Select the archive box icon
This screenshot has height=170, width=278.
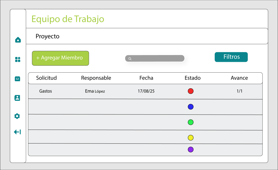point(17,79)
